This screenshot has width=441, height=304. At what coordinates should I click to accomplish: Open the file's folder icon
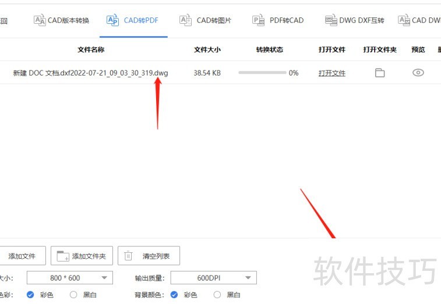click(x=380, y=73)
